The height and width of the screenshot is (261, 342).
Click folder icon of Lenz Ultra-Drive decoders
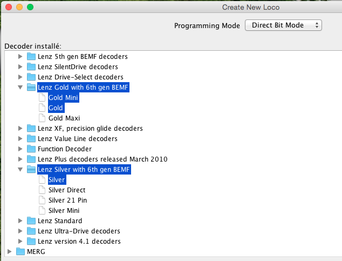point(31,231)
